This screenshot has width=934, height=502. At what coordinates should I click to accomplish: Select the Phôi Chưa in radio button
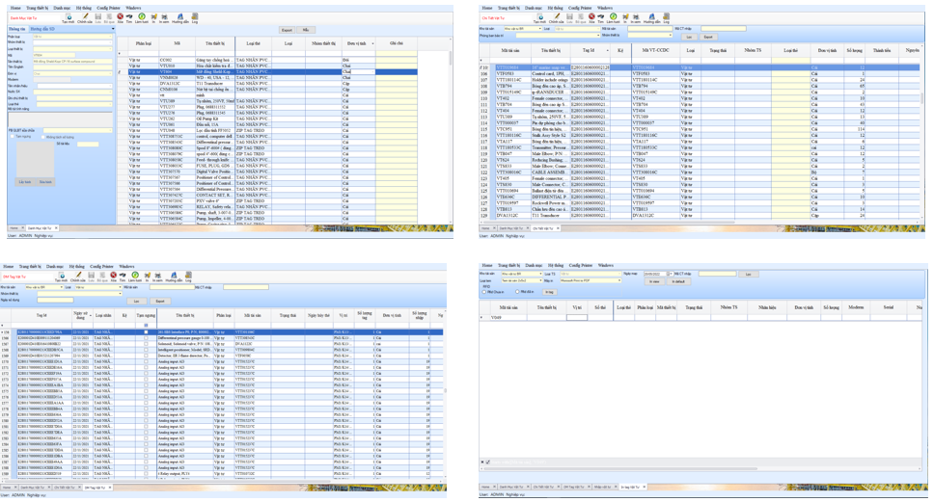[x=485, y=292]
